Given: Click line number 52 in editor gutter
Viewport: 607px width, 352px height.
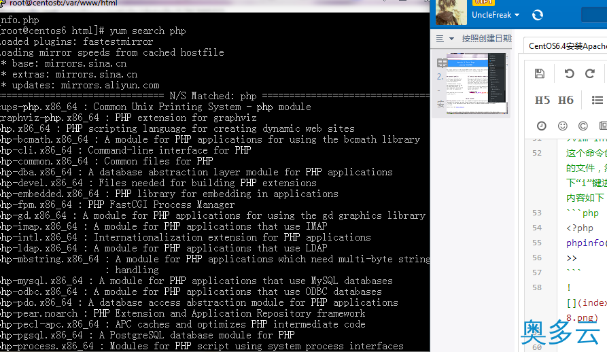Looking at the screenshot, I should [x=537, y=153].
